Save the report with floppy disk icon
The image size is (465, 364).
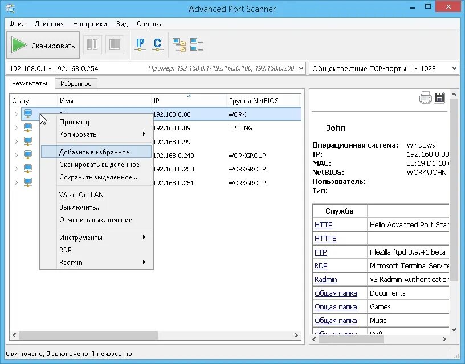(x=439, y=97)
